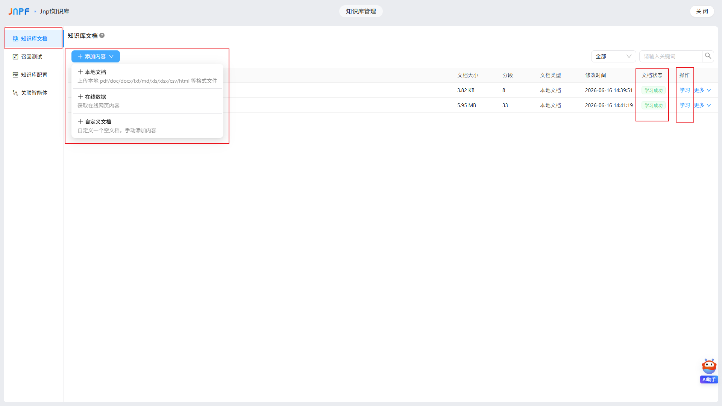This screenshot has width=722, height=406.
Task: Expand the 全部 filter dropdown
Action: (613, 56)
